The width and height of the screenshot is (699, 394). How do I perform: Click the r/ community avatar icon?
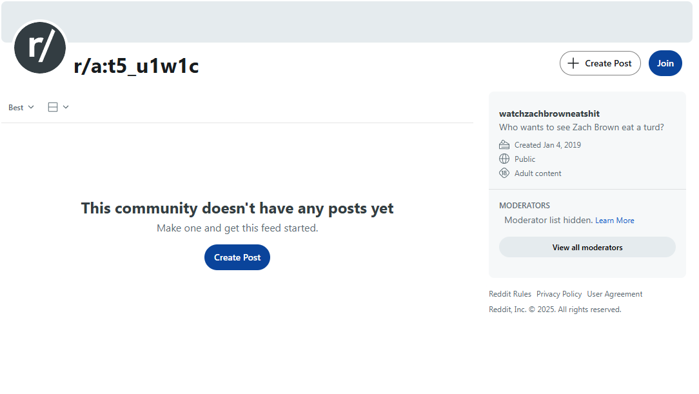coord(40,48)
